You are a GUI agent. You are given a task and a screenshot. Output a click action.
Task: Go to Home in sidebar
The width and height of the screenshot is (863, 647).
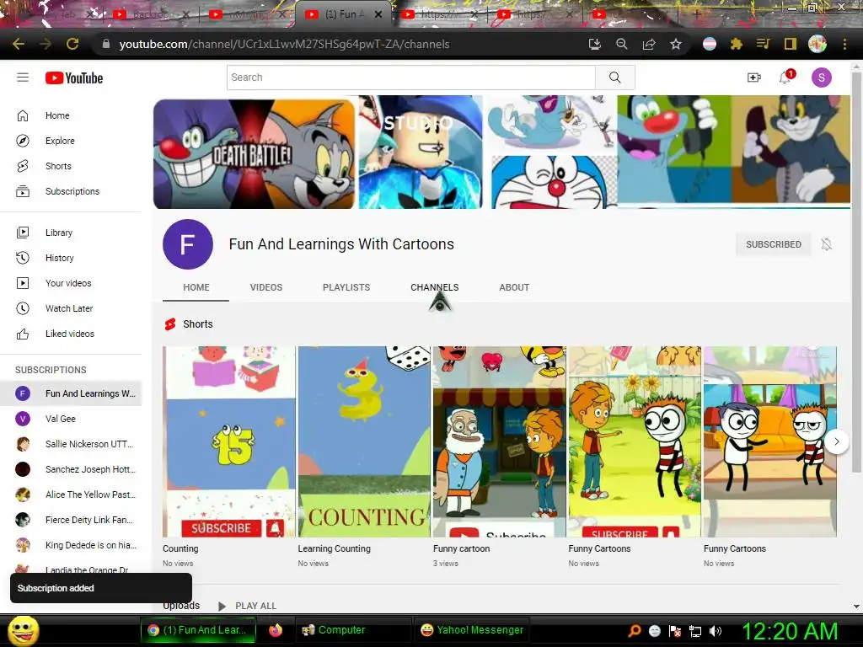click(x=71, y=115)
